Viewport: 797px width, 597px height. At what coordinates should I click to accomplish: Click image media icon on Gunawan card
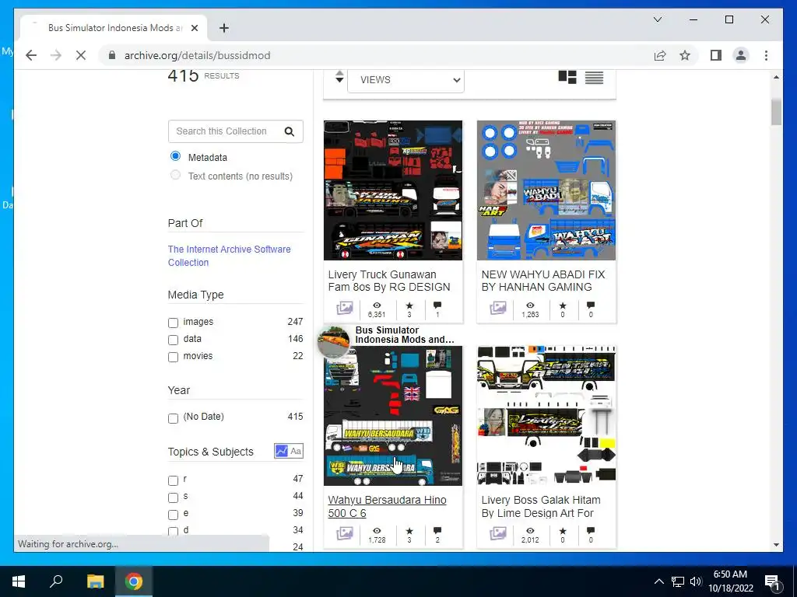345,308
